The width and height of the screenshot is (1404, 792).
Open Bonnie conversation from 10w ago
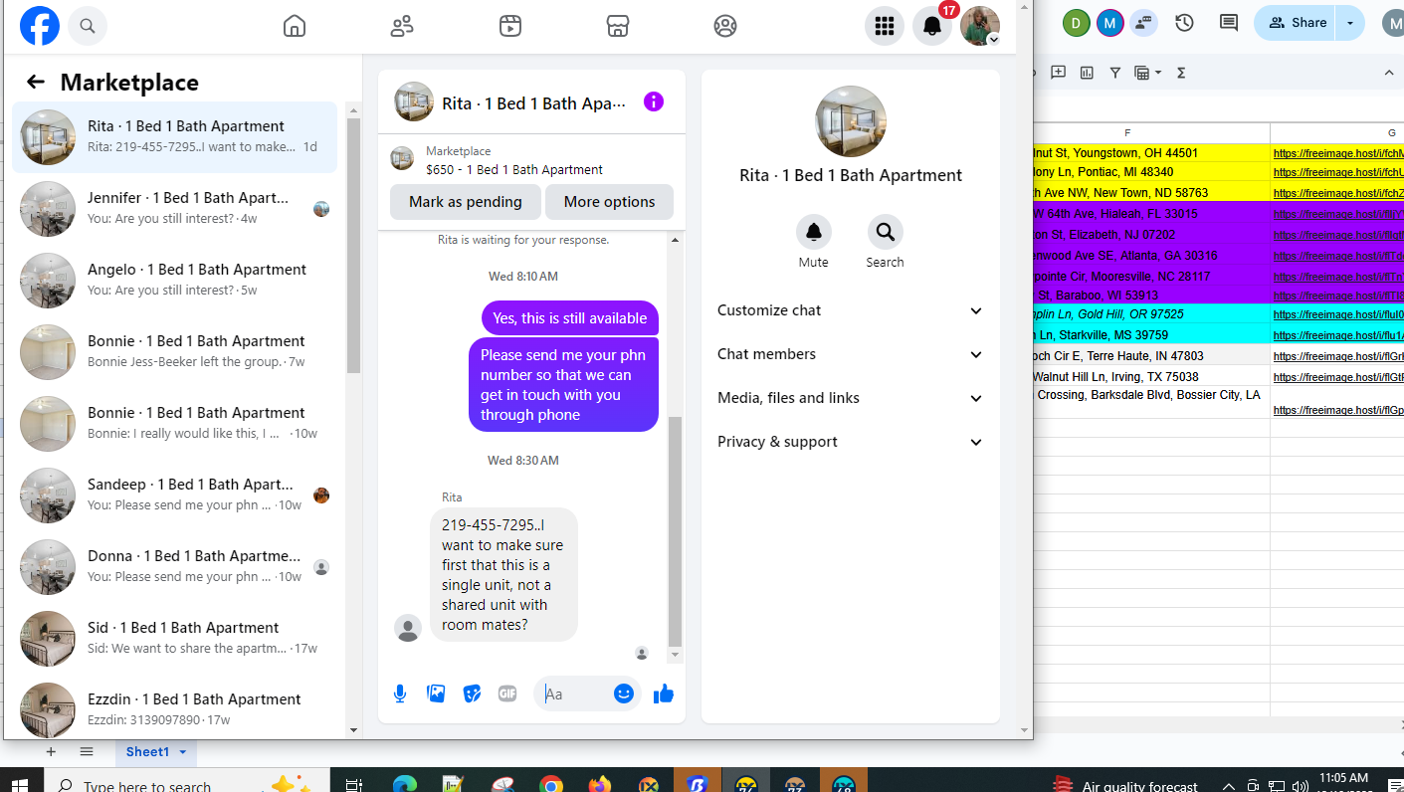tap(175, 424)
